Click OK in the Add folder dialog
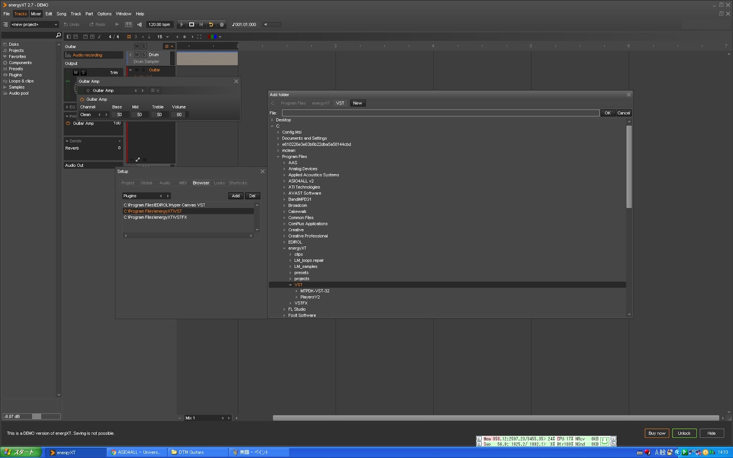This screenshot has height=458, width=733. point(608,113)
